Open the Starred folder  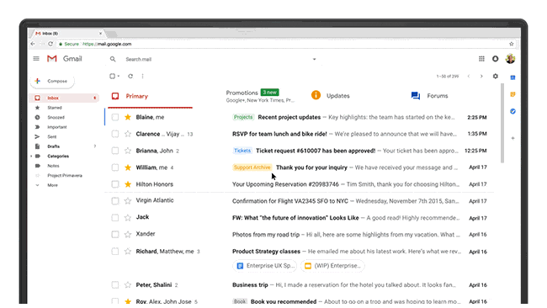55,108
